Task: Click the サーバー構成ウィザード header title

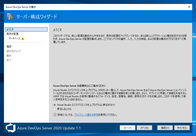Action: click(x=37, y=17)
